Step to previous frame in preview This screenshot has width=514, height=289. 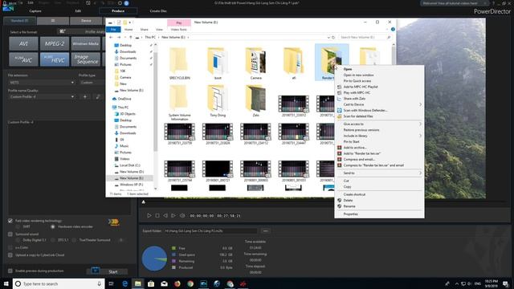165,216
